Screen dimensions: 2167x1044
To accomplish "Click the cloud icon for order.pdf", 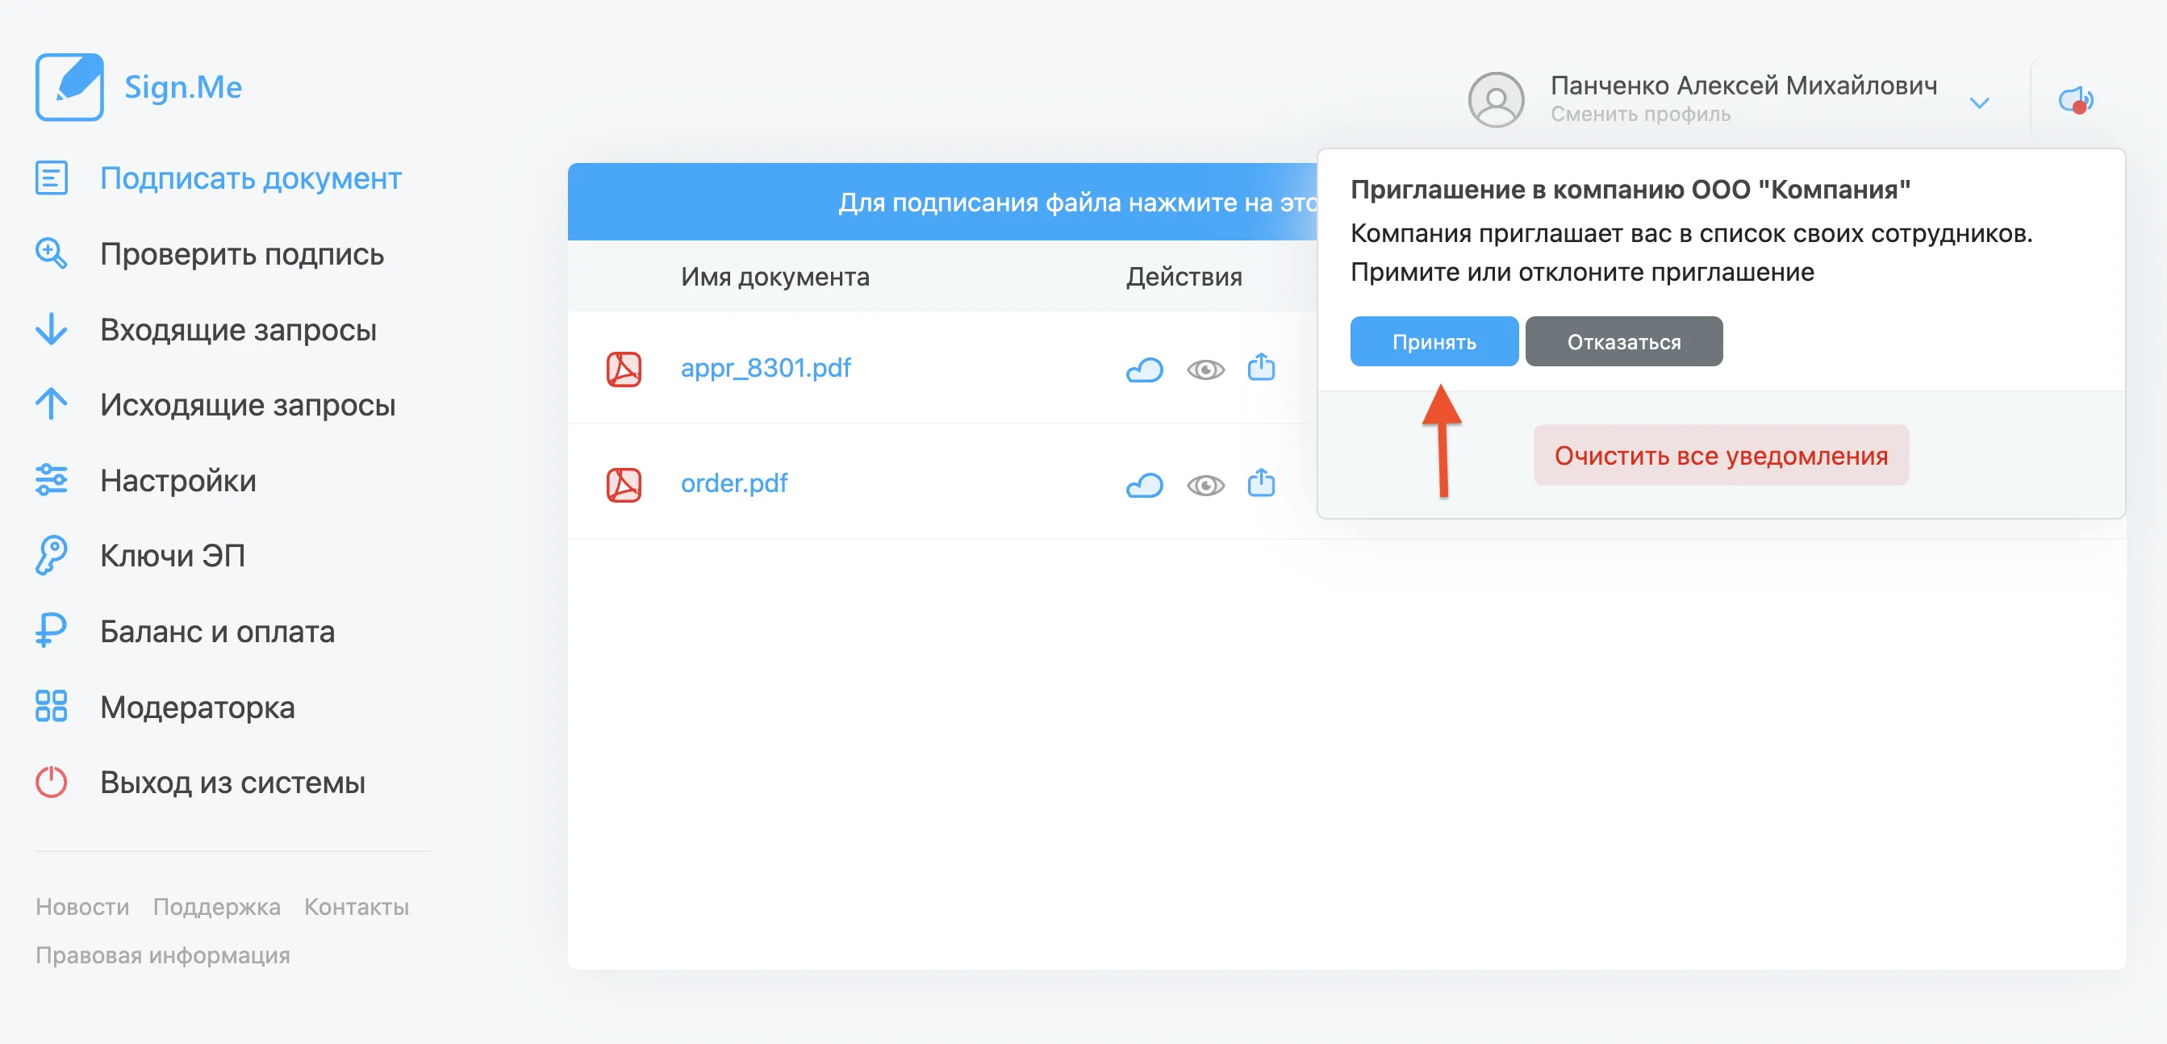I will click(x=1145, y=486).
